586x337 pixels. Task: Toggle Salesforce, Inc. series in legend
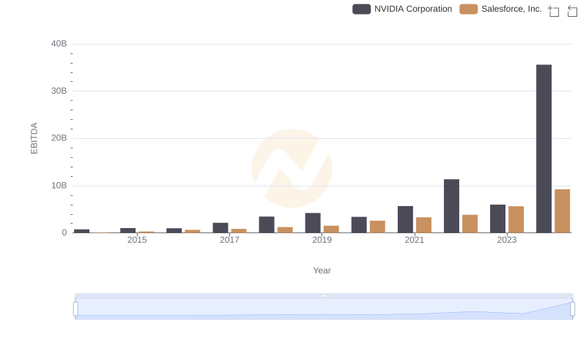pyautogui.click(x=500, y=9)
